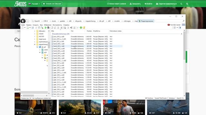Viewport: 206px width, 115px height.
Task: Open search with magnifier on 5mods header
Action: pyautogui.click(x=187, y=4)
